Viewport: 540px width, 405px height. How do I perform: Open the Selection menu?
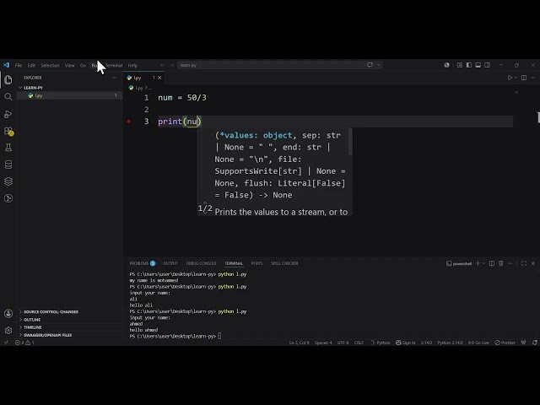[x=50, y=66]
